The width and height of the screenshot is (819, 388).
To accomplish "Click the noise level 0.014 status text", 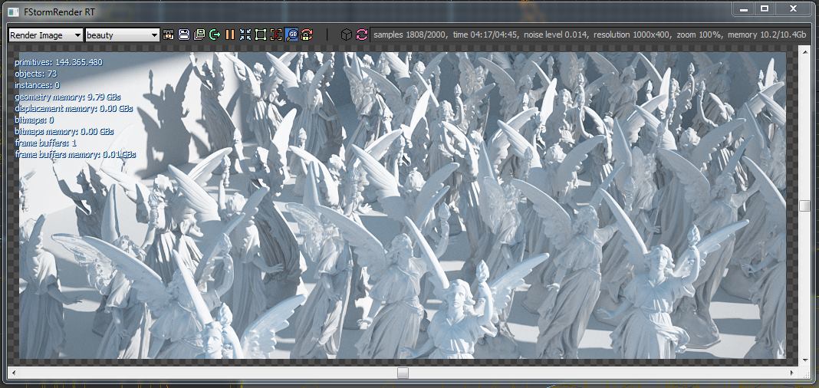I will [554, 35].
